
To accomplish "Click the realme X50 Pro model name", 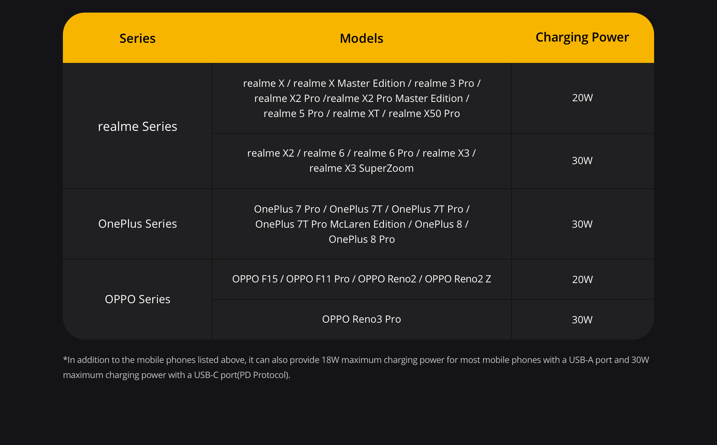I will [424, 113].
